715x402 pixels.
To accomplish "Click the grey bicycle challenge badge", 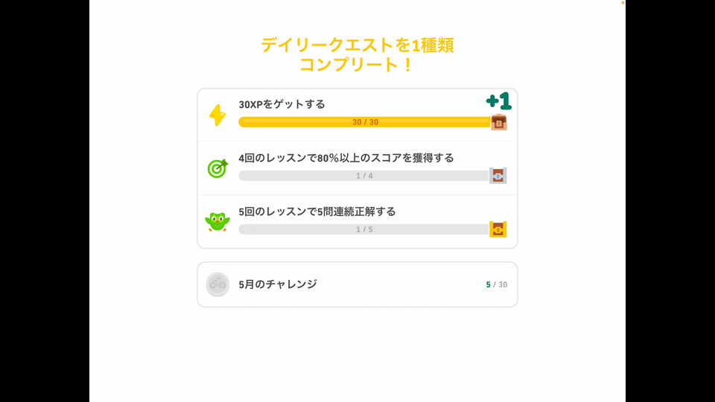I will click(x=217, y=284).
